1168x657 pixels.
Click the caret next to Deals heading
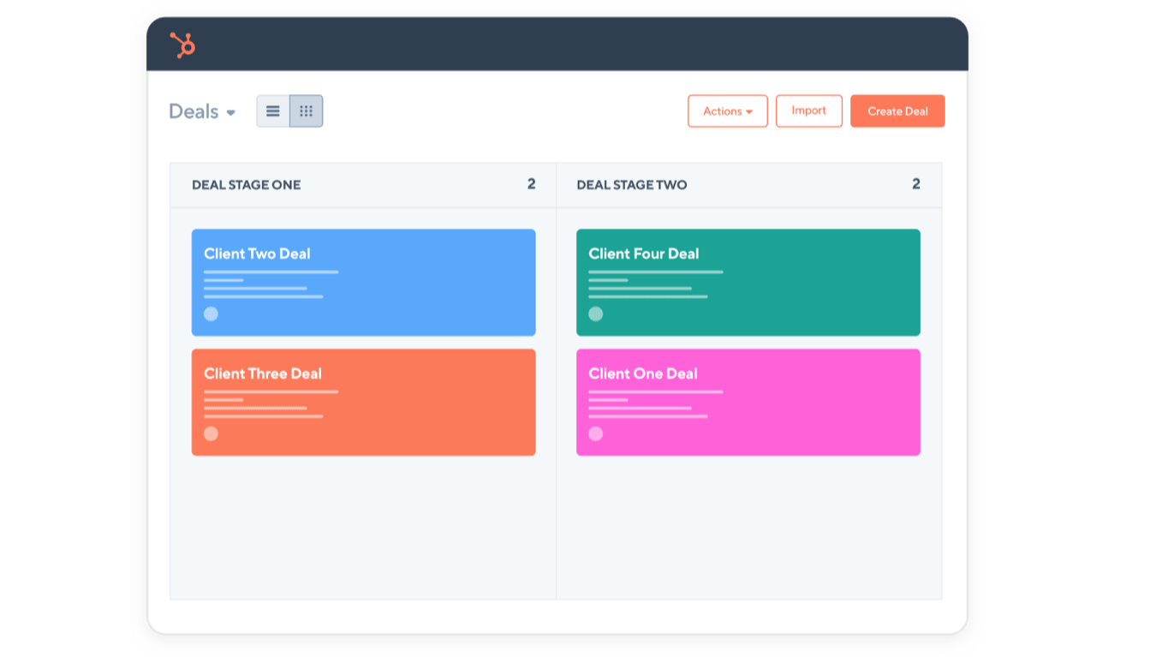click(231, 112)
